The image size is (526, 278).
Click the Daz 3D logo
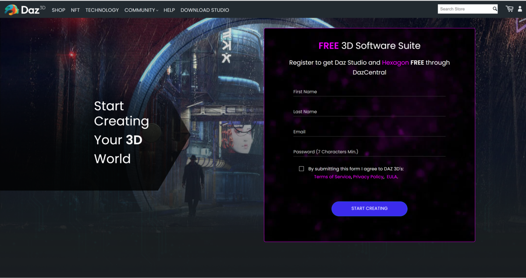click(x=25, y=10)
